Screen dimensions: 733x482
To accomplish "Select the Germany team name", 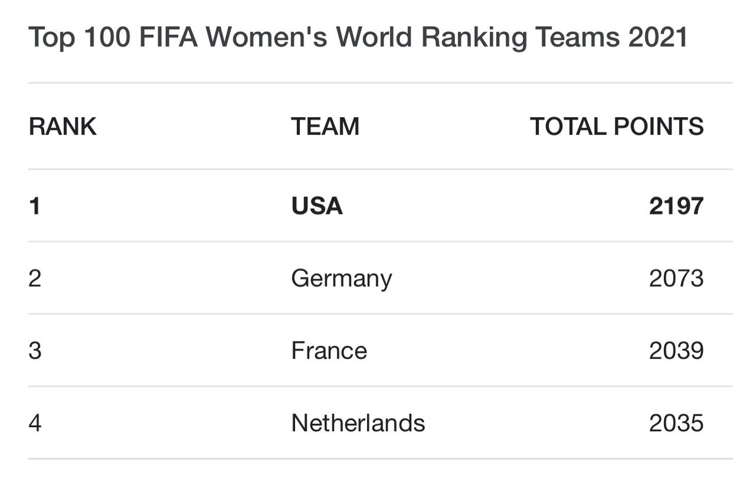I will click(x=341, y=279).
